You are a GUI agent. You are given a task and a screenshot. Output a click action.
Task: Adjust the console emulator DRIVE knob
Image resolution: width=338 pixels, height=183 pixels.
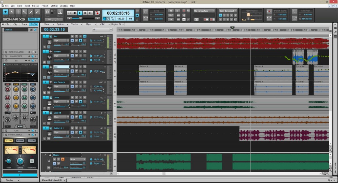point(20,161)
